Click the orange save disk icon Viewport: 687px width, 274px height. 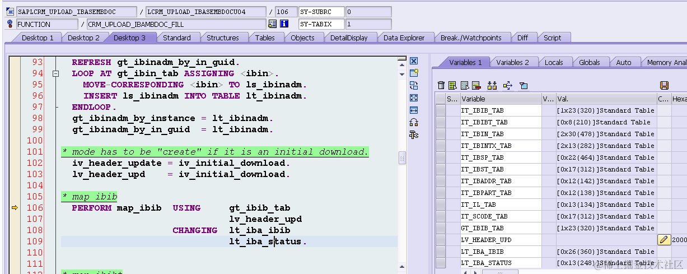(x=664, y=85)
